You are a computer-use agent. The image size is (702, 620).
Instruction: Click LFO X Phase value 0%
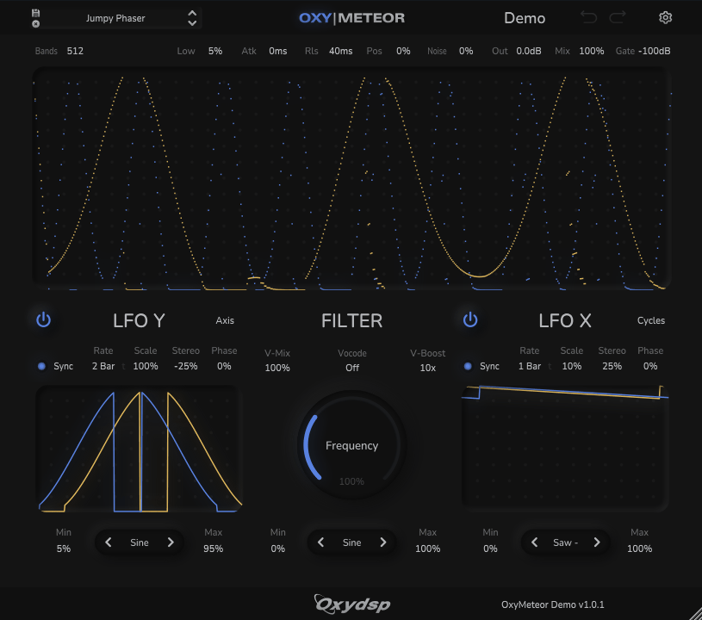650,366
